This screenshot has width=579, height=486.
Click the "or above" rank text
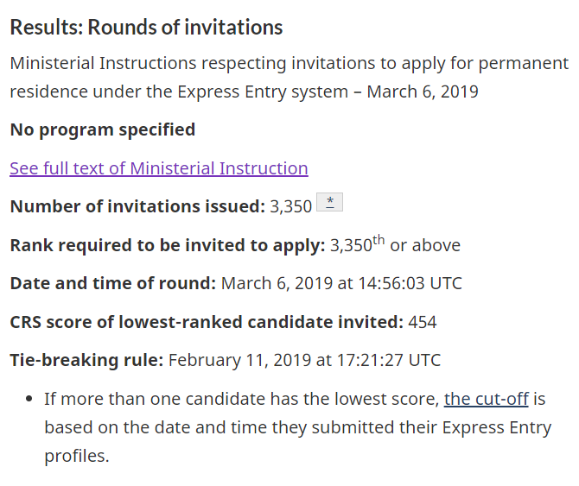(425, 245)
